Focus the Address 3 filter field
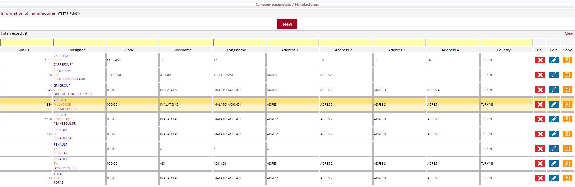Screen dimensions: 575x187 click(x=400, y=43)
